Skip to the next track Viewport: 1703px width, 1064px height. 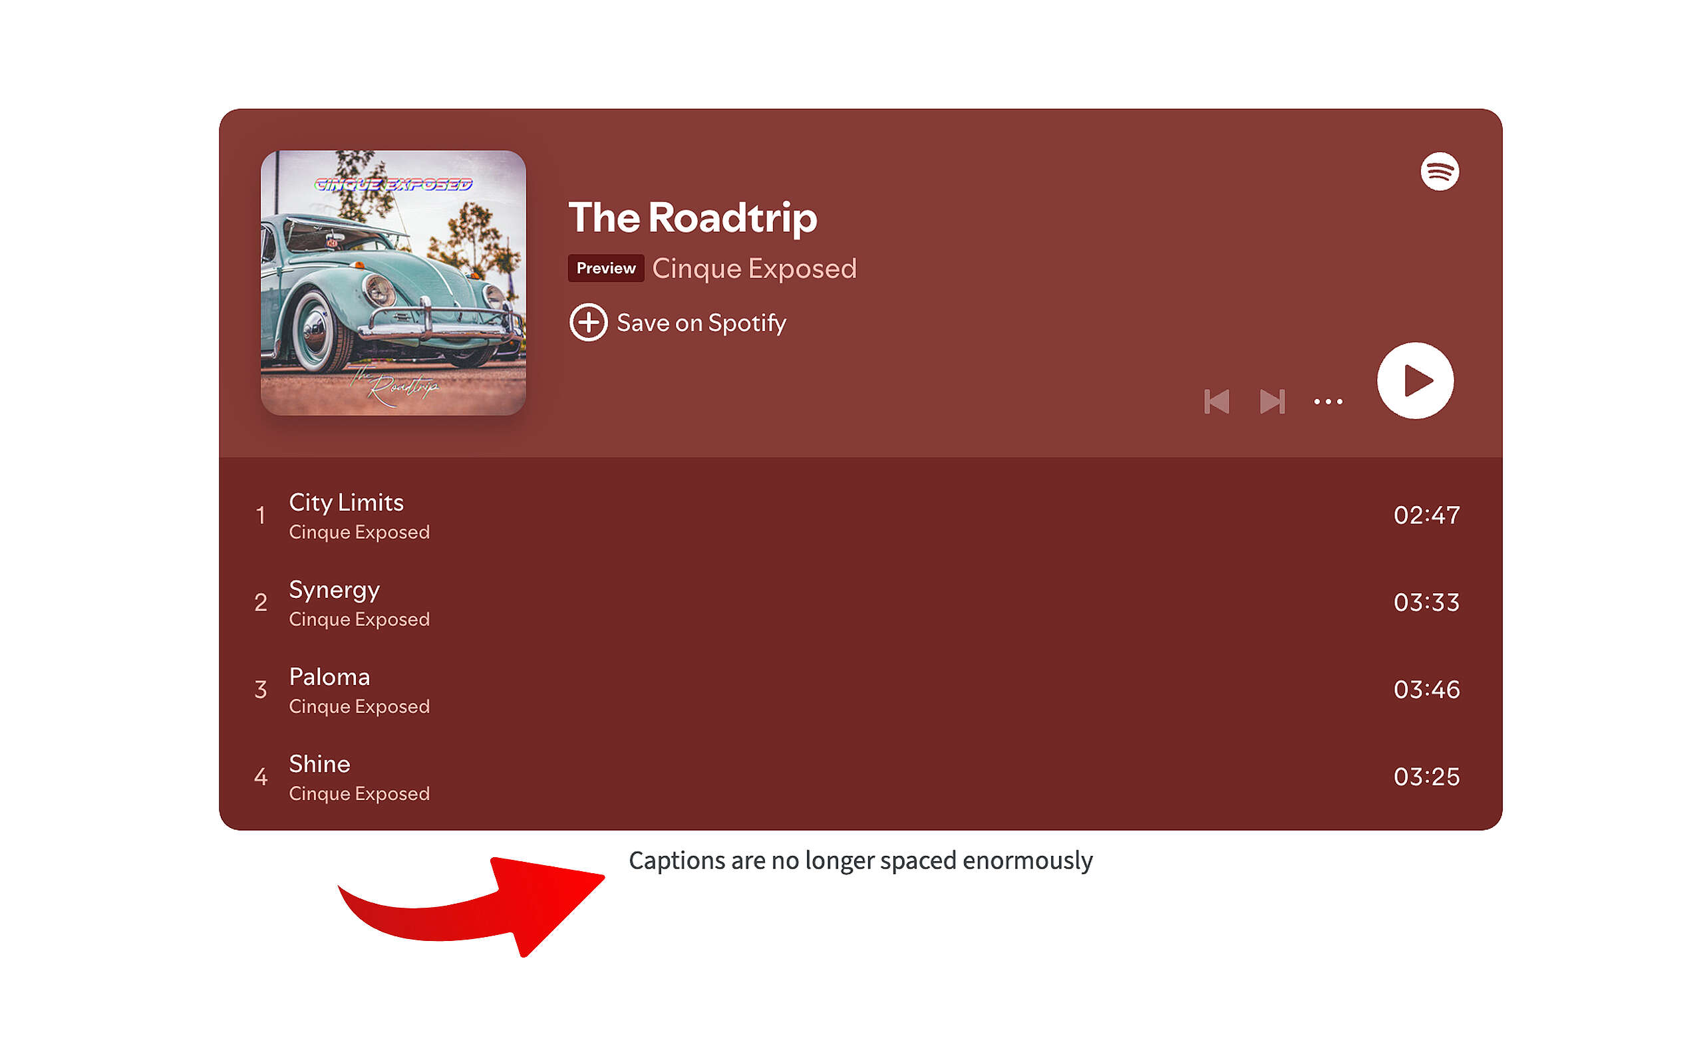[x=1272, y=402]
